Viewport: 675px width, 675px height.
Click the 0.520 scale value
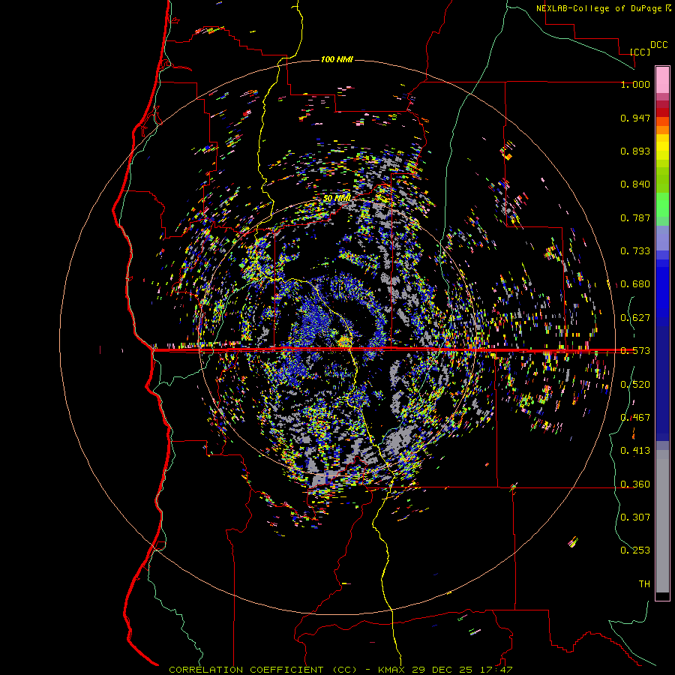[635, 385]
